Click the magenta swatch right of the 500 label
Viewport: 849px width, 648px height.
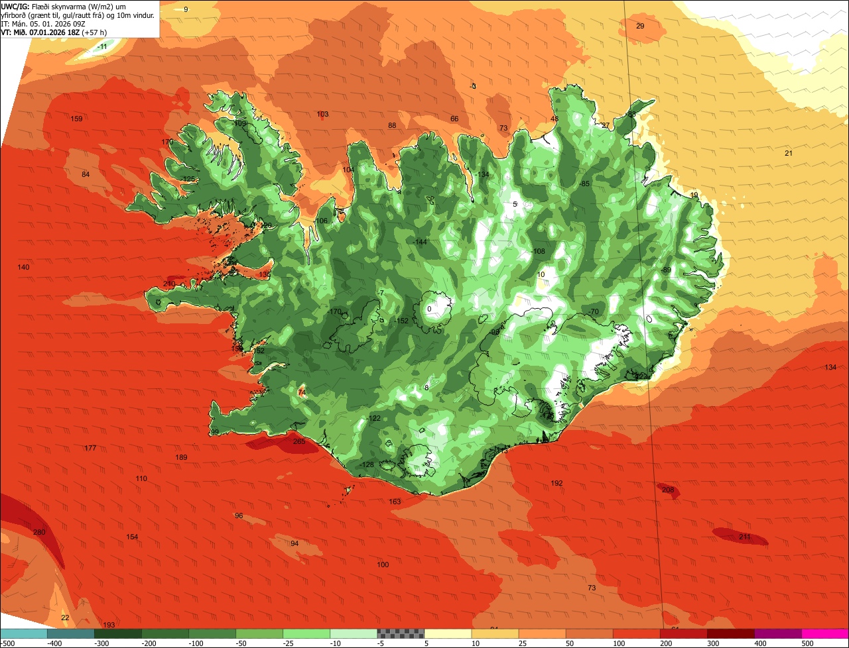826,633
